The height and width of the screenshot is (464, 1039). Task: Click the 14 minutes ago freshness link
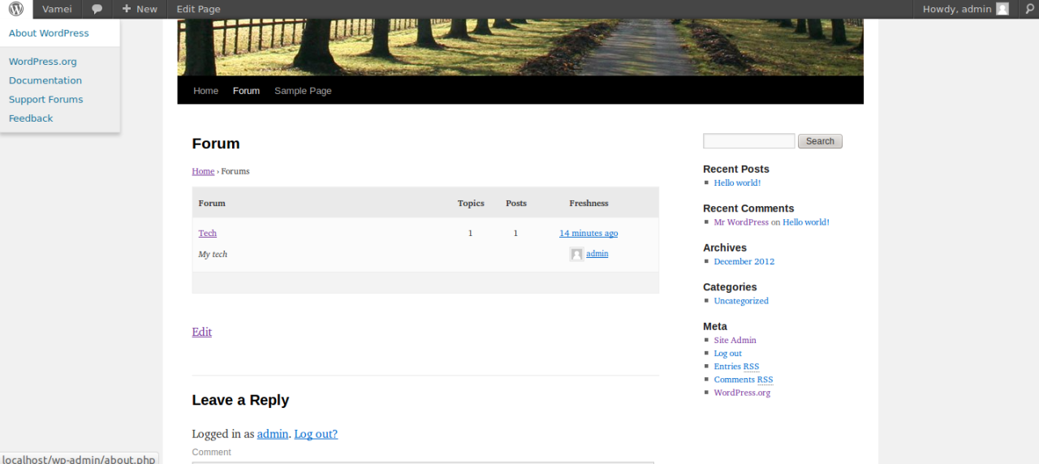[588, 233]
